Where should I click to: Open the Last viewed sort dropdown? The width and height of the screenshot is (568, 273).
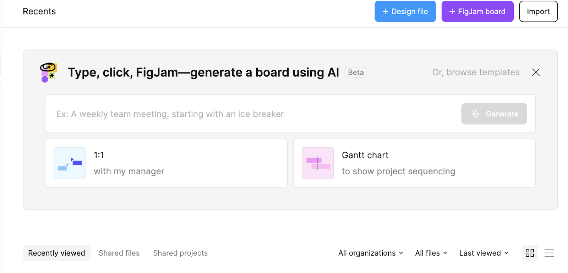tap(484, 253)
